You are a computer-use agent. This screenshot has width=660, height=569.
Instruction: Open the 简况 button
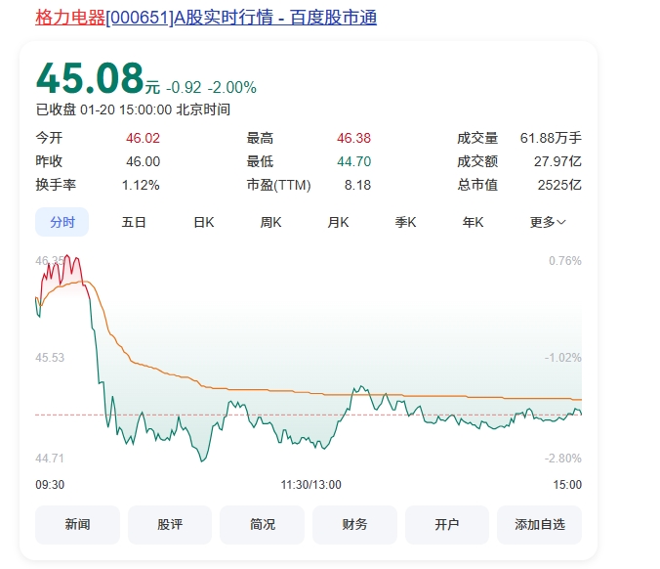(263, 525)
